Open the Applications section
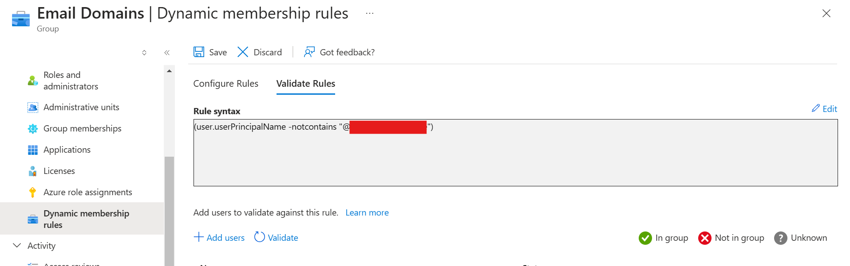 pyautogui.click(x=32, y=150)
